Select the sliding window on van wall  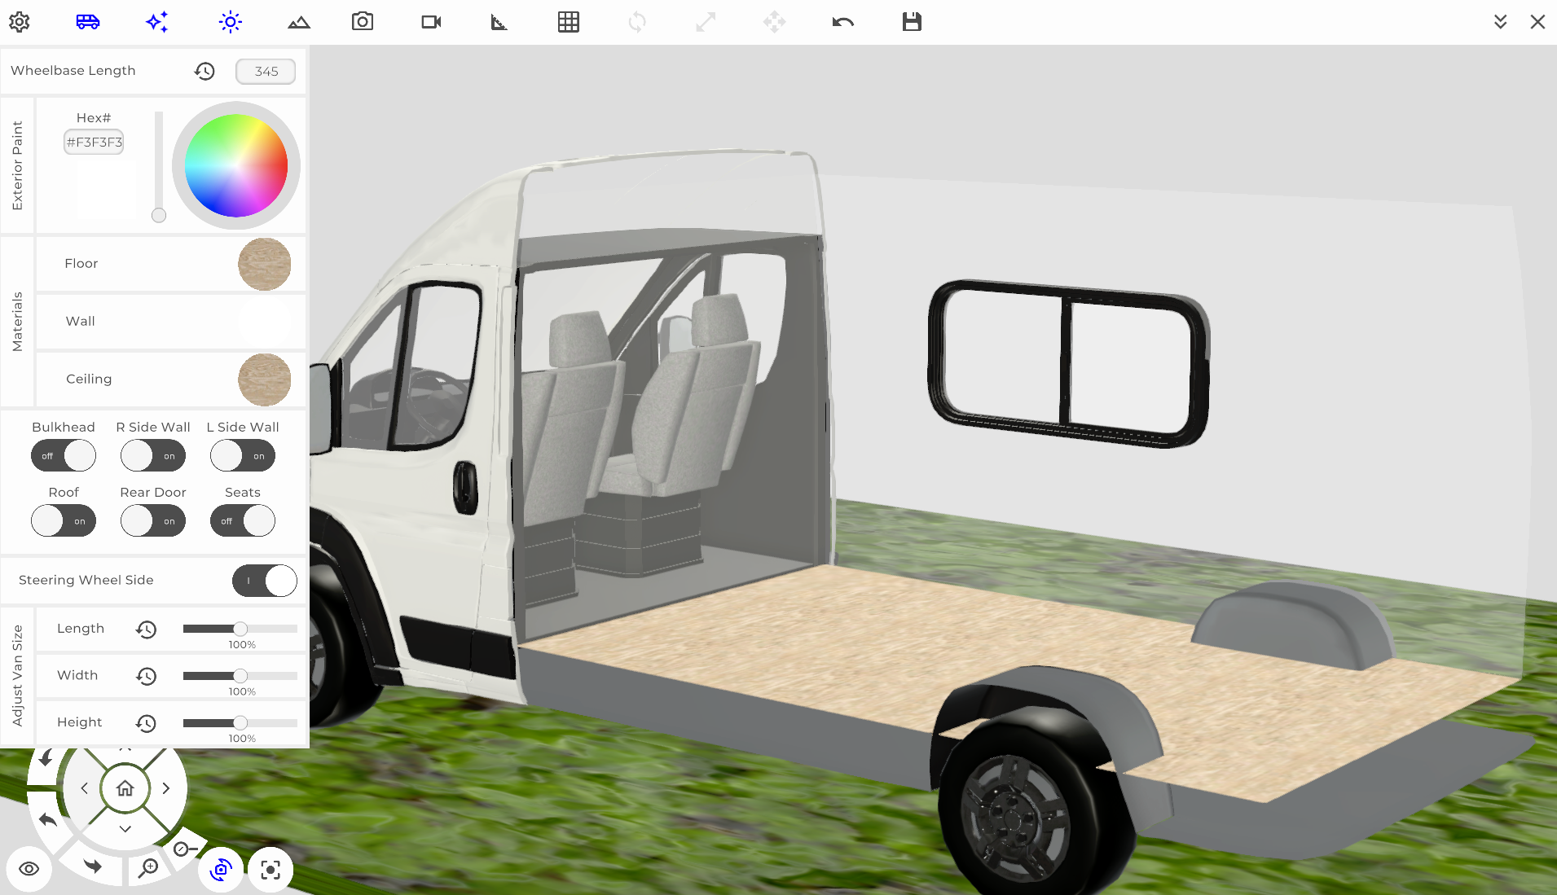(x=1069, y=363)
